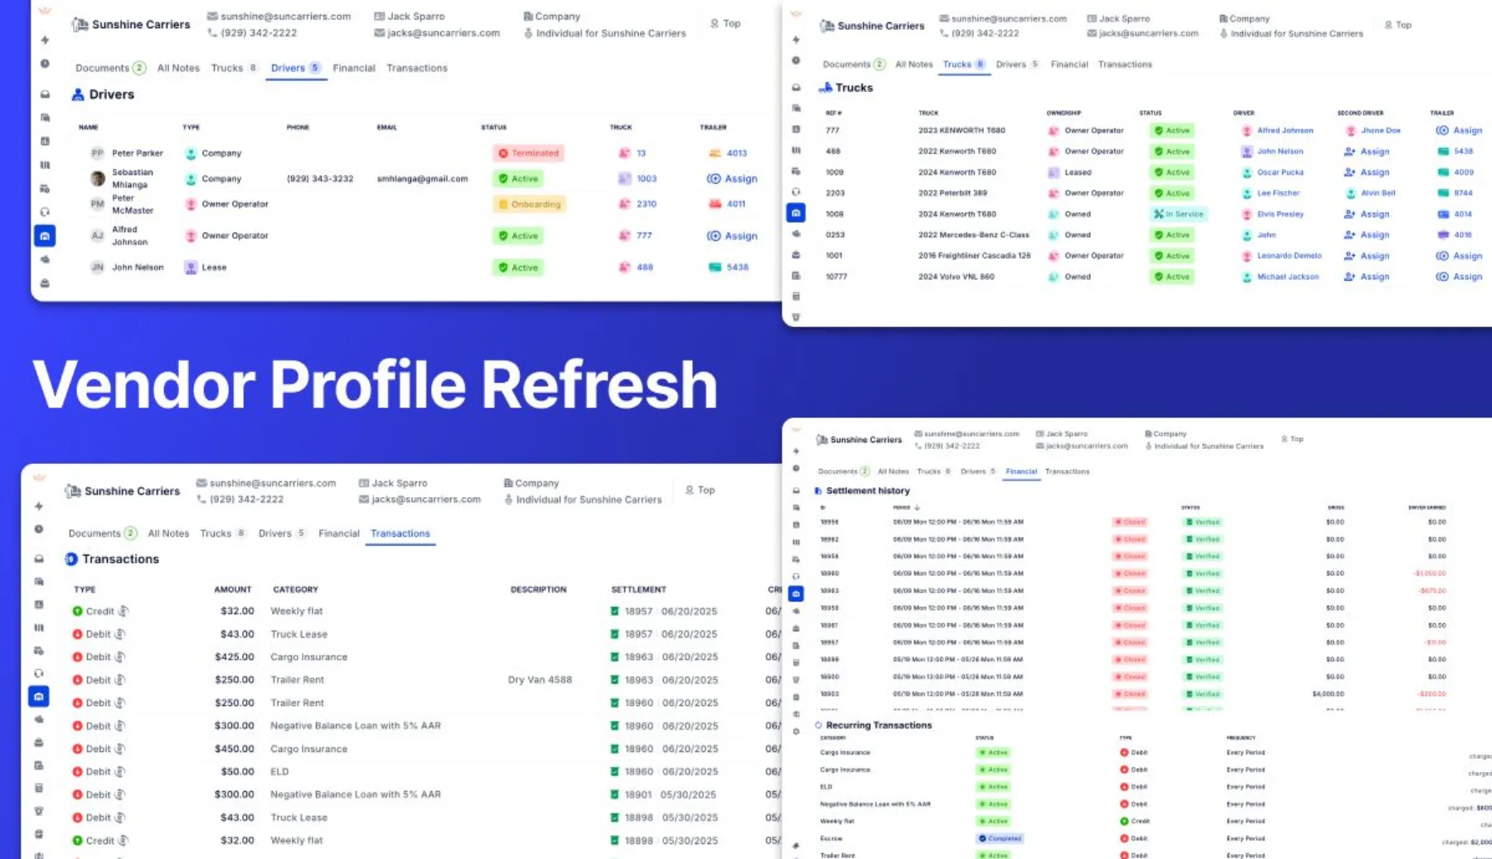Assign trailer for 2024 Volvo VNL 860
The height and width of the screenshot is (859, 1492).
[x=1459, y=277]
